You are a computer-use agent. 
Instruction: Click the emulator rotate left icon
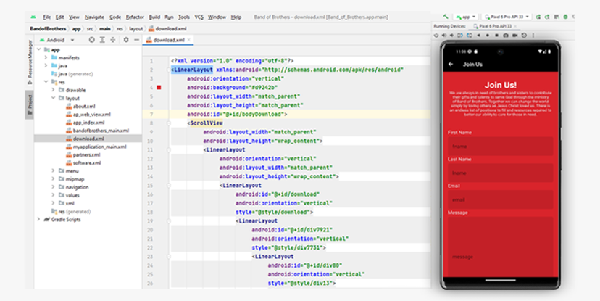pyautogui.click(x=460, y=36)
